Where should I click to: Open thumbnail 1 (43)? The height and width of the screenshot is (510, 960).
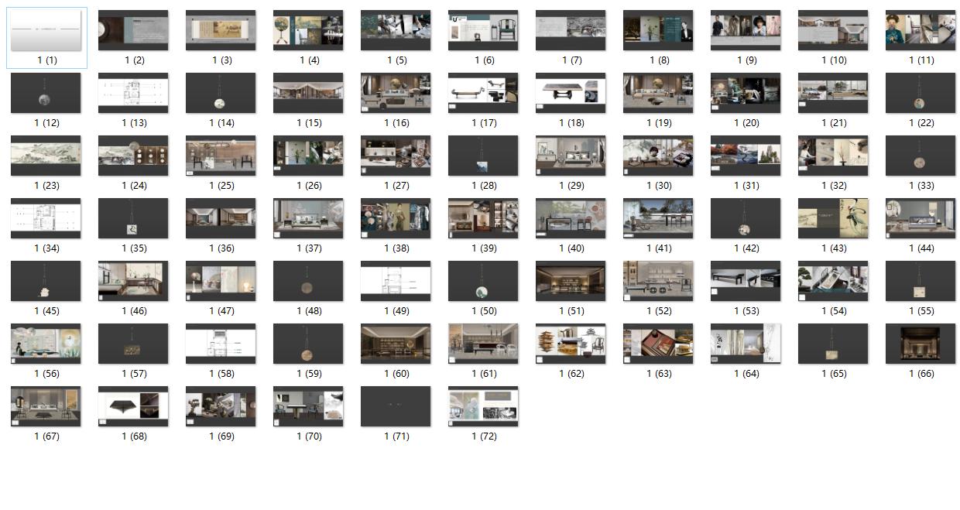(833, 218)
